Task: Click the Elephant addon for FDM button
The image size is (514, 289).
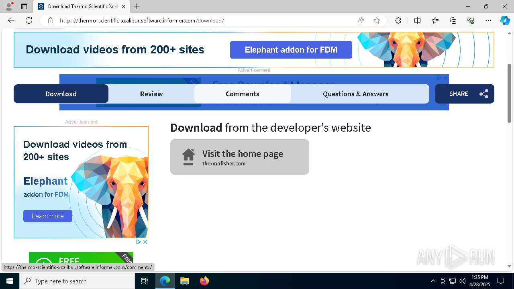Action: (291, 50)
